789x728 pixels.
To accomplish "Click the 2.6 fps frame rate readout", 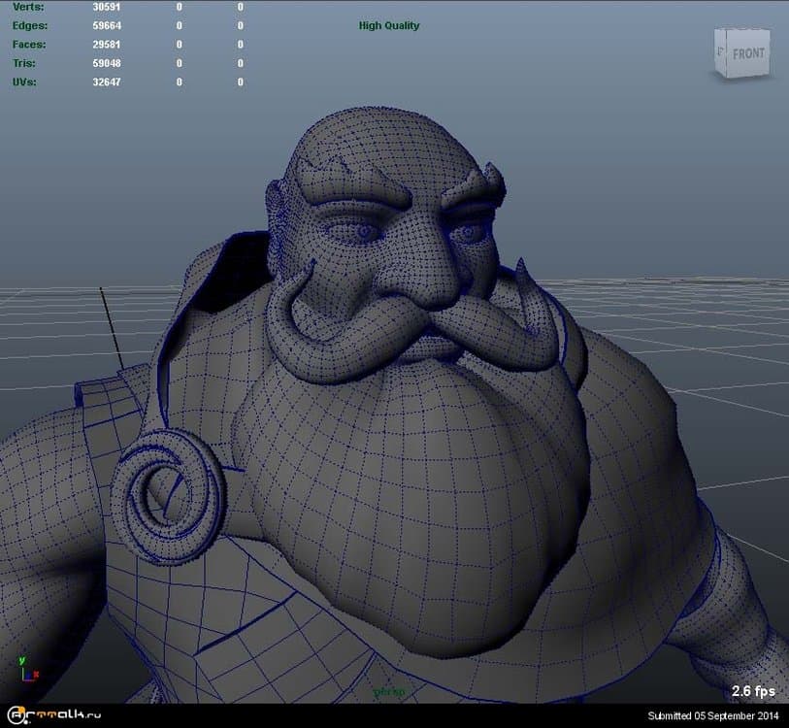I will point(753,691).
